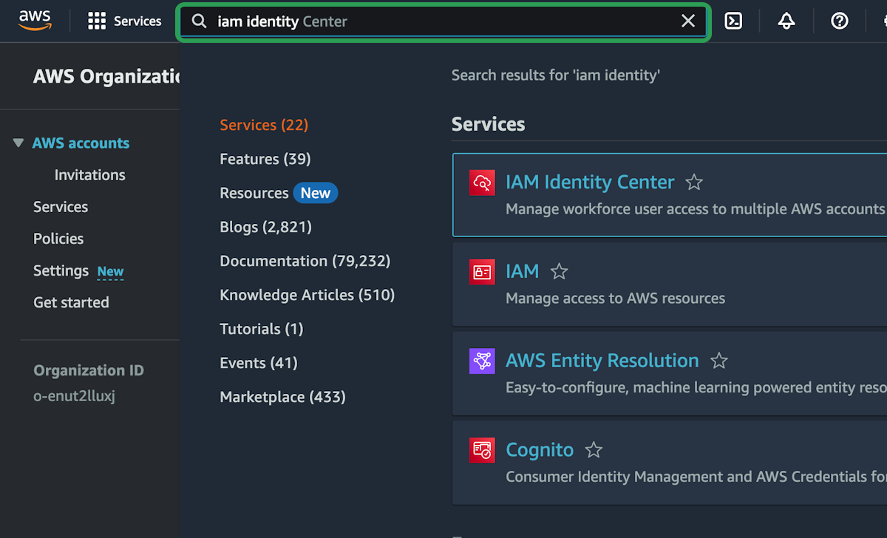
Task: Open Policies in the sidebar
Action: coord(58,239)
